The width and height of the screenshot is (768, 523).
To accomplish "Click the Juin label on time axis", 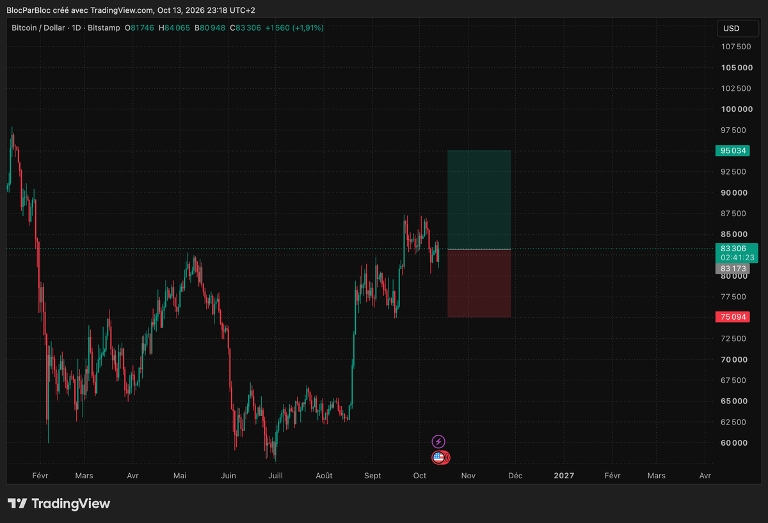I will click(x=228, y=476).
